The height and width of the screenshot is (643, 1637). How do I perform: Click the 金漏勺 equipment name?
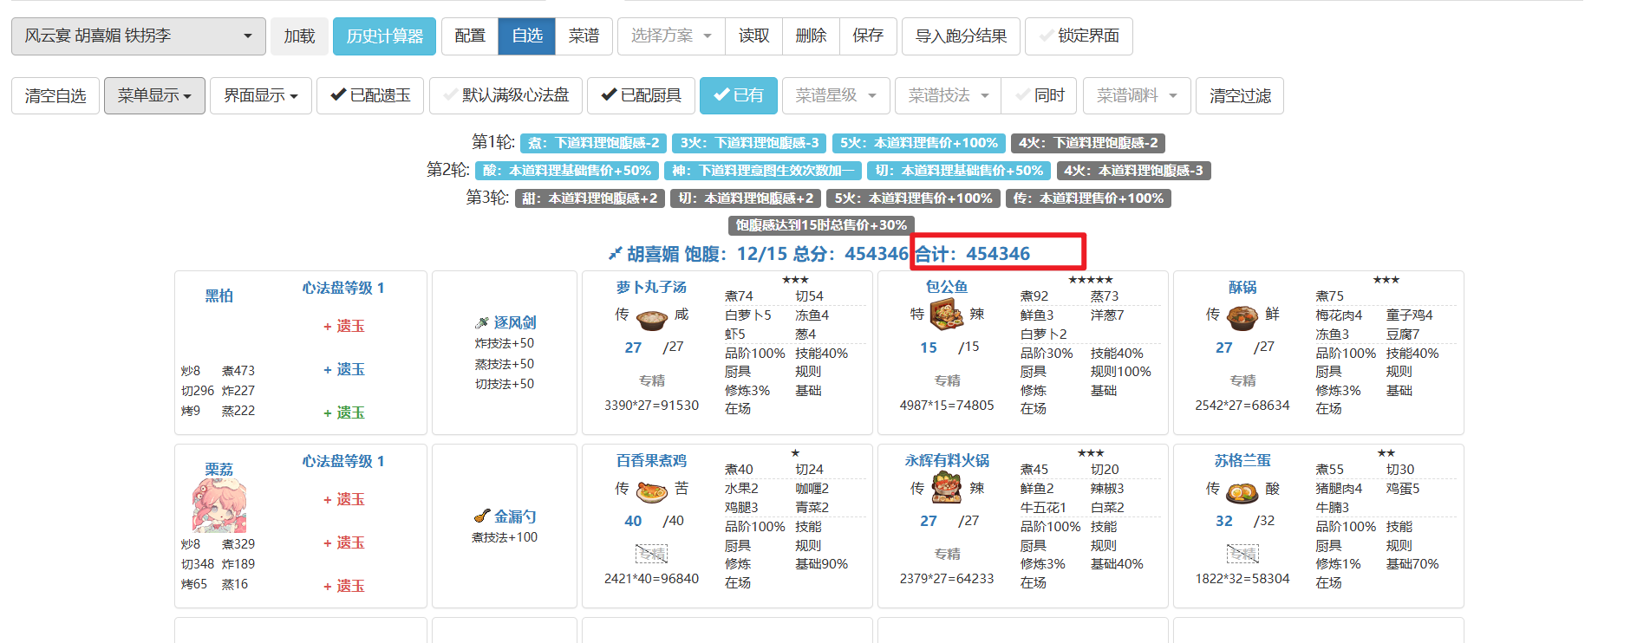pyautogui.click(x=515, y=516)
